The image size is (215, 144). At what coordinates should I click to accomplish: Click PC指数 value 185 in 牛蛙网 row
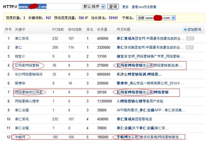tap(55, 137)
